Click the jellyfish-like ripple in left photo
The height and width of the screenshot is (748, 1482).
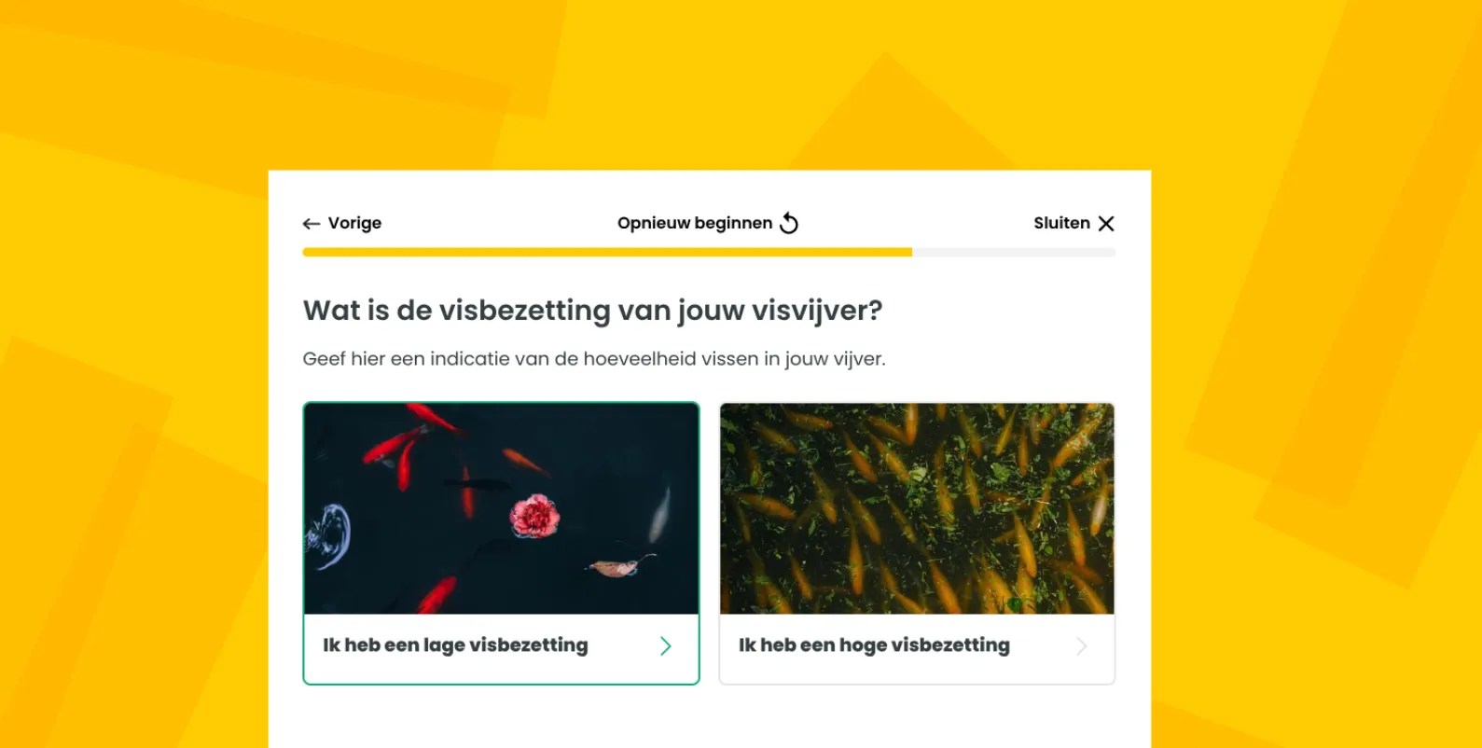pos(329,536)
